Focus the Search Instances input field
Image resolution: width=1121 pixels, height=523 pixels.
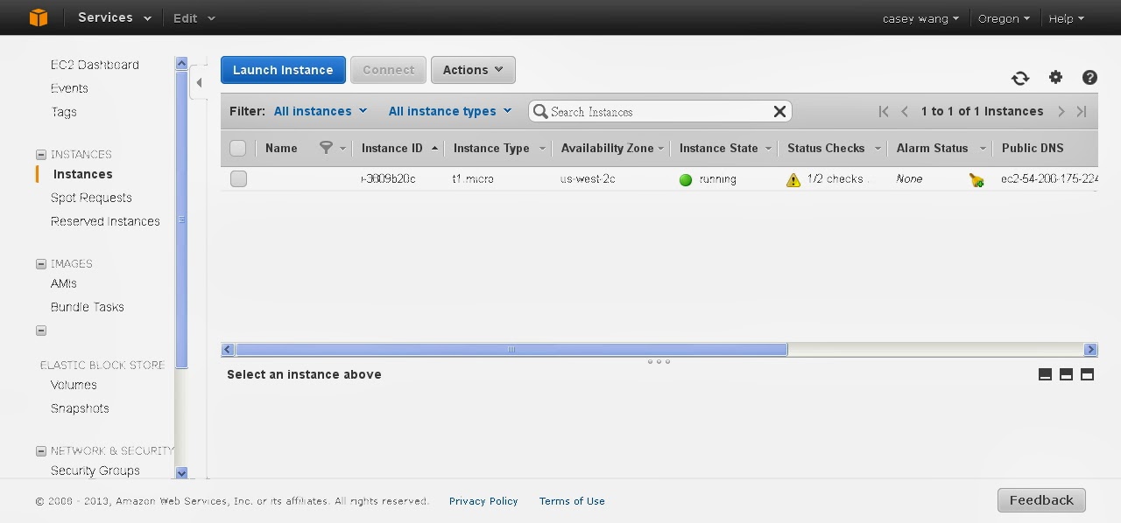[x=659, y=111]
